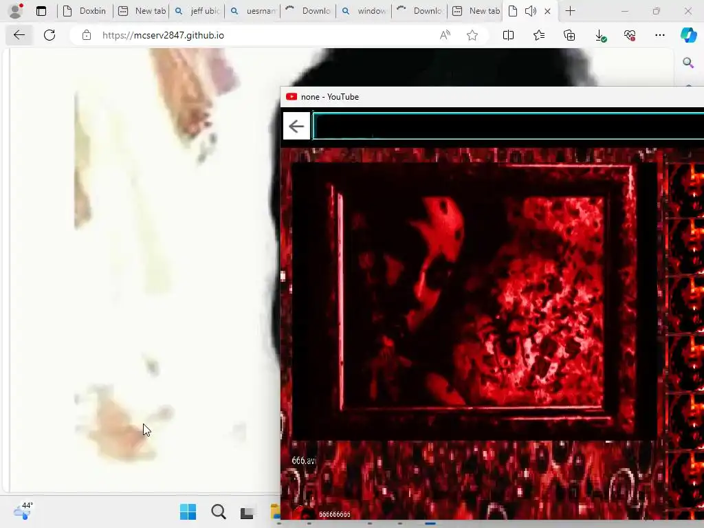Click the red framed video image
Viewport: 704px width, 528px height.
474,301
